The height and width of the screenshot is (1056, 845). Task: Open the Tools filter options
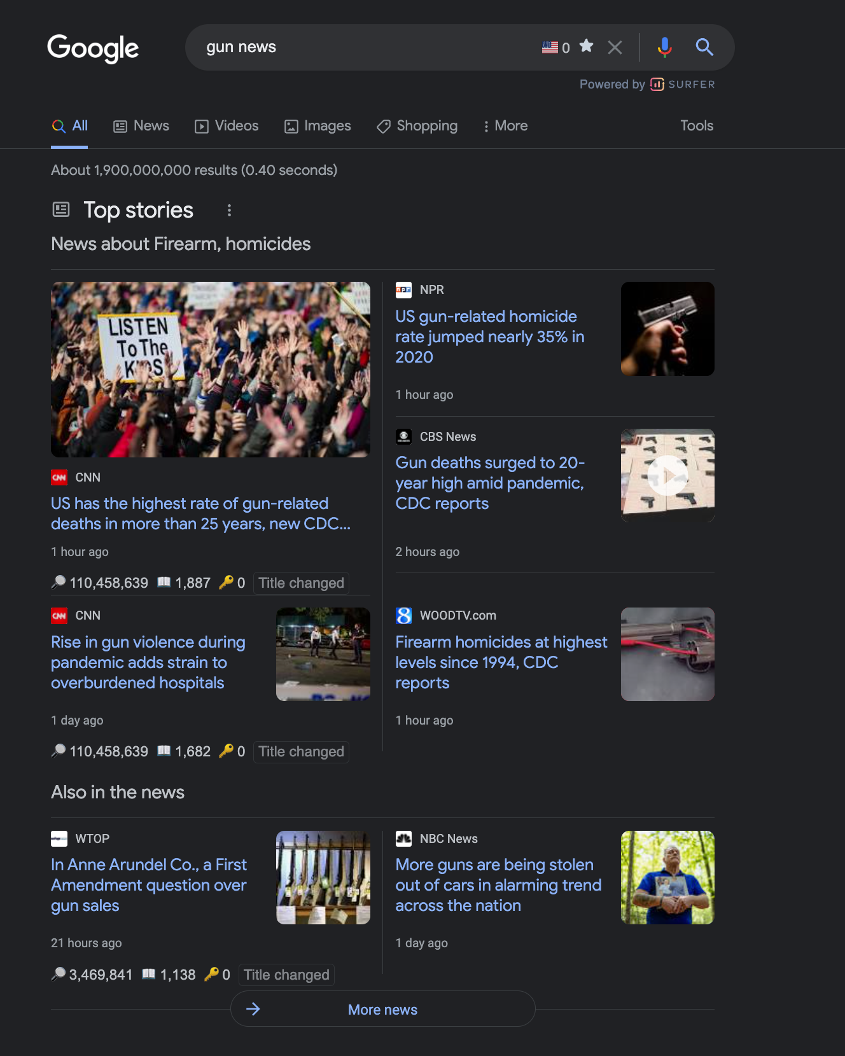697,126
